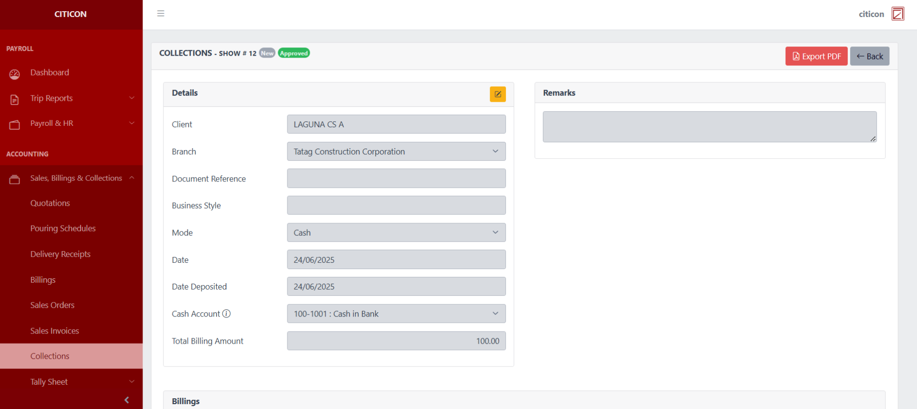Click the Cash Account info icon

pos(226,314)
